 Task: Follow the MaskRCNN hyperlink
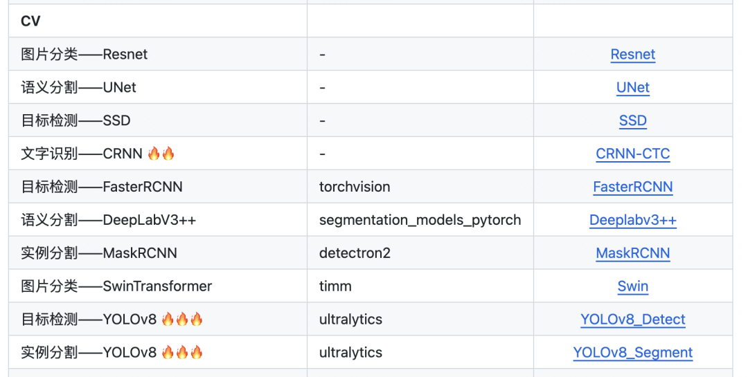632,253
